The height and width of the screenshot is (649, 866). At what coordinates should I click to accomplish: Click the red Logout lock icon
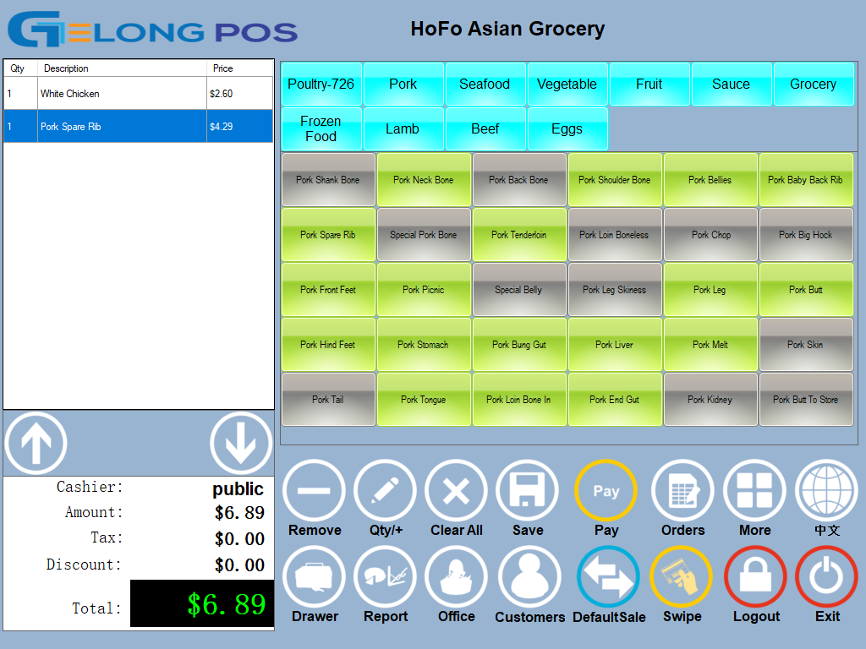(x=755, y=577)
